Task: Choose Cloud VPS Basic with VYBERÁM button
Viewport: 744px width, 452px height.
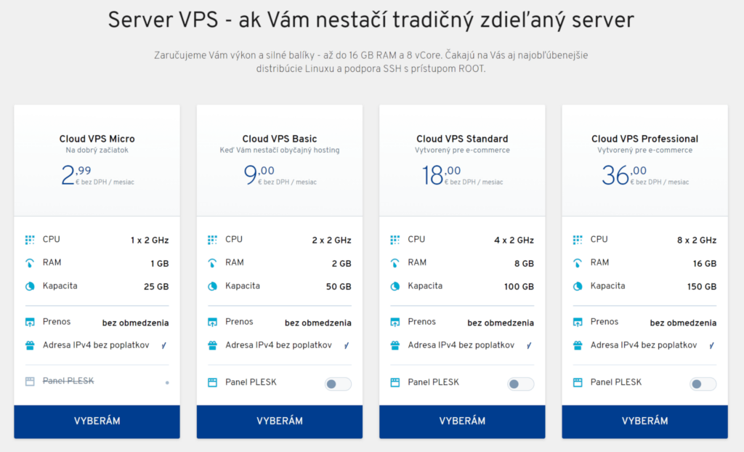Action: [x=280, y=421]
